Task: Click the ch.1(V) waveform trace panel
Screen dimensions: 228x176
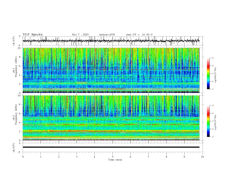Action: point(112,41)
